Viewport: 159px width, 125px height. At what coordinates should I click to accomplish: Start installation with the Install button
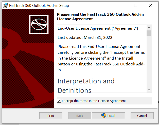click(108, 116)
